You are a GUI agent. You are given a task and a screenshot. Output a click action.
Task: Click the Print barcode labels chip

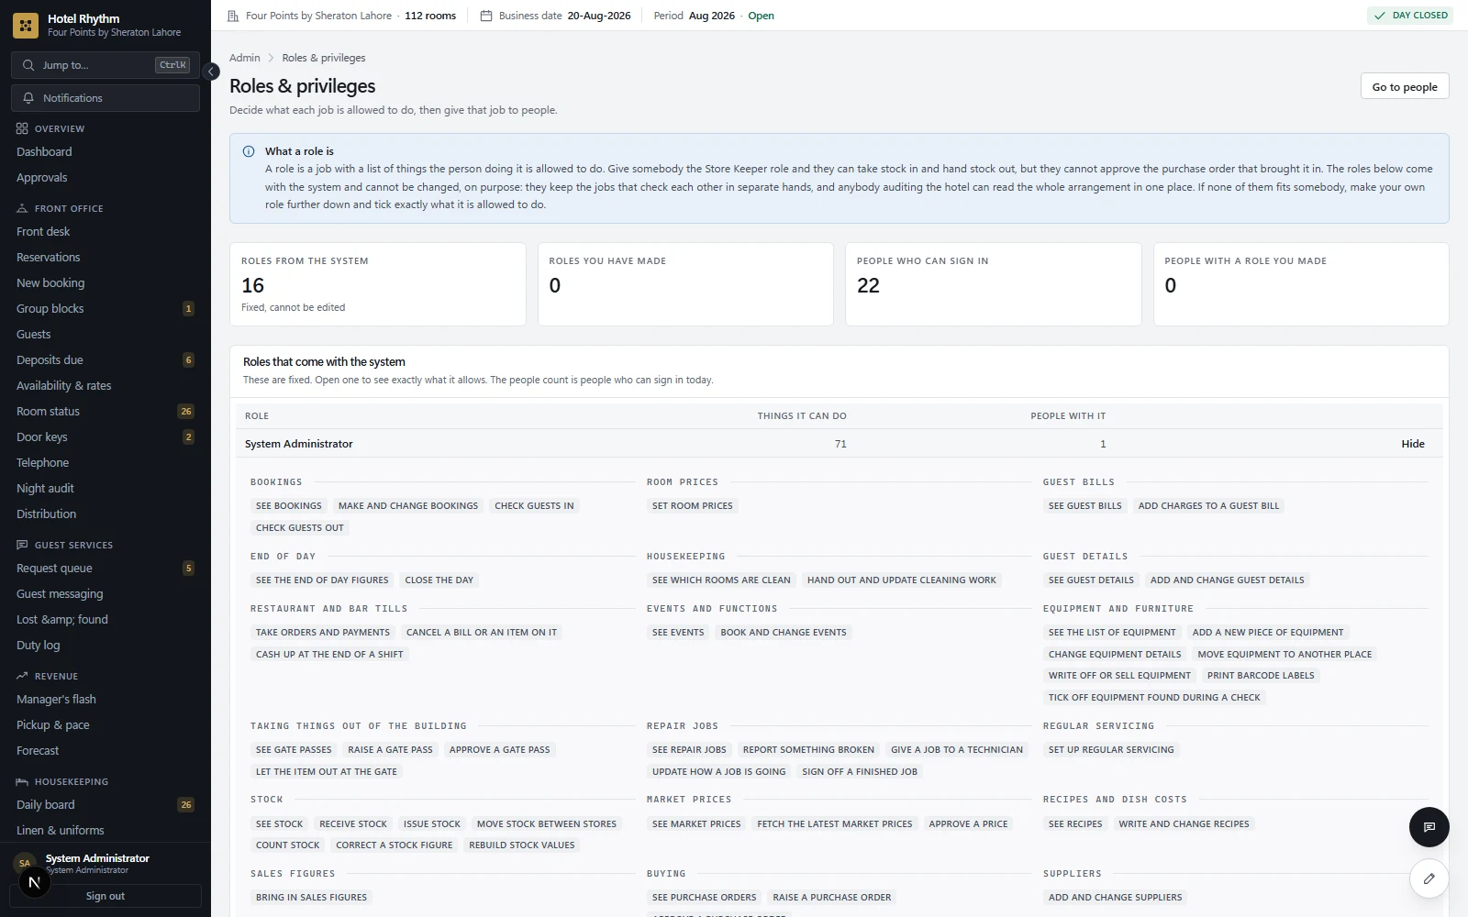pos(1261,676)
